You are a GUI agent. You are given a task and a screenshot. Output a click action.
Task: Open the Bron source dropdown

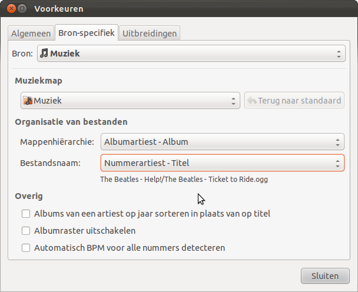click(x=191, y=54)
